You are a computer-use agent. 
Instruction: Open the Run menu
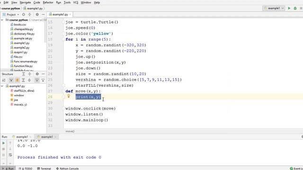59,2
